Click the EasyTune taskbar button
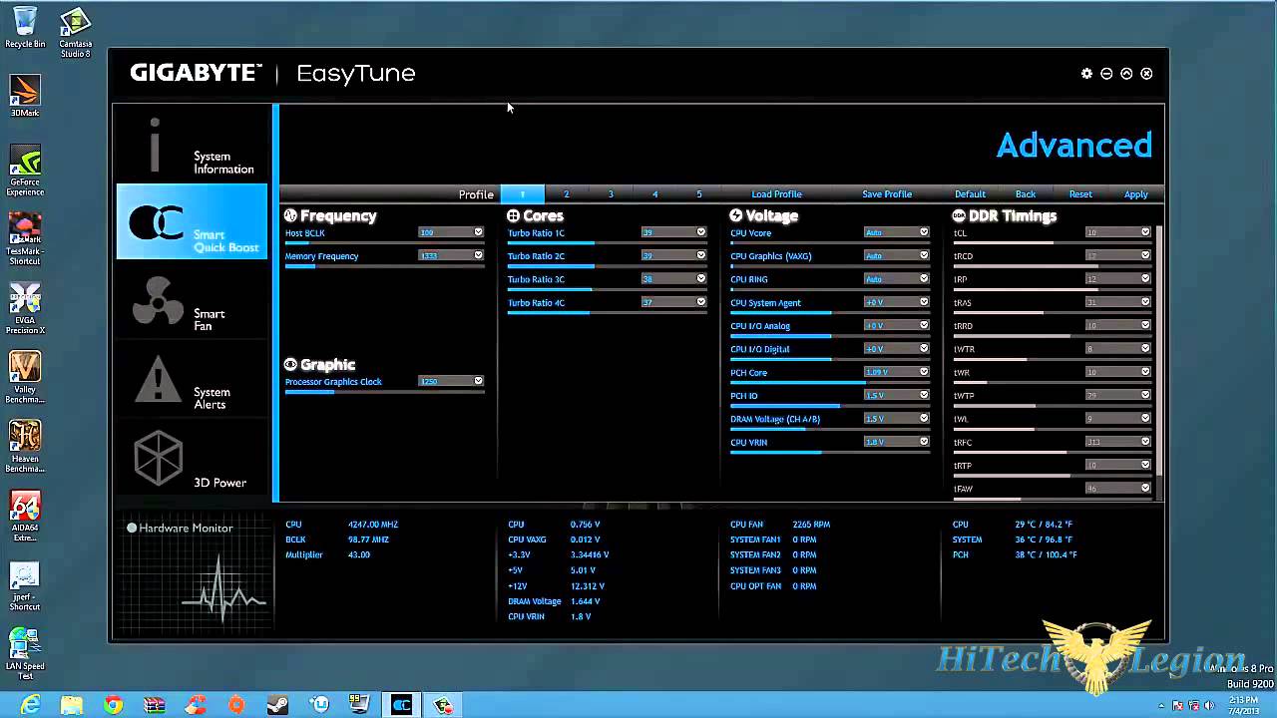The width and height of the screenshot is (1277, 718). (401, 705)
